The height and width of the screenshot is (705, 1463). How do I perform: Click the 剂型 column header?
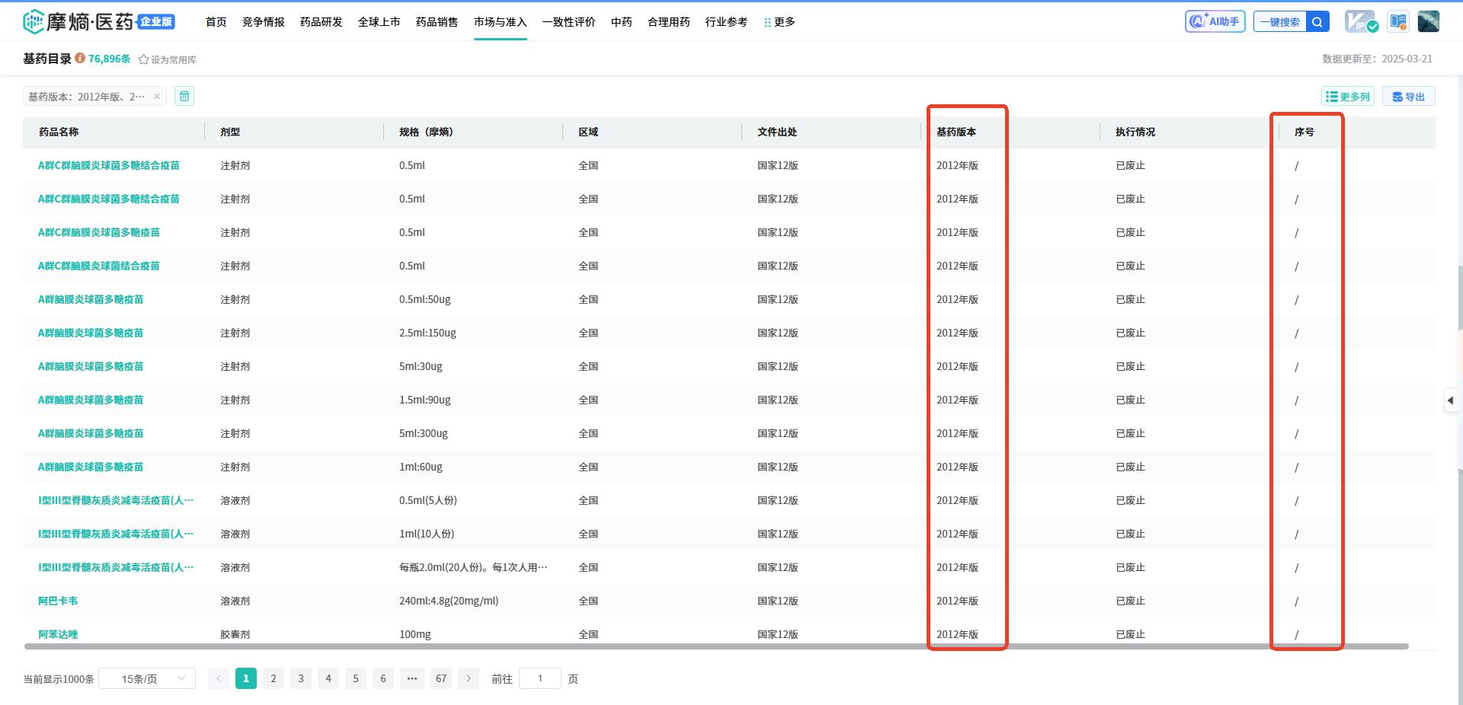pyautogui.click(x=230, y=132)
